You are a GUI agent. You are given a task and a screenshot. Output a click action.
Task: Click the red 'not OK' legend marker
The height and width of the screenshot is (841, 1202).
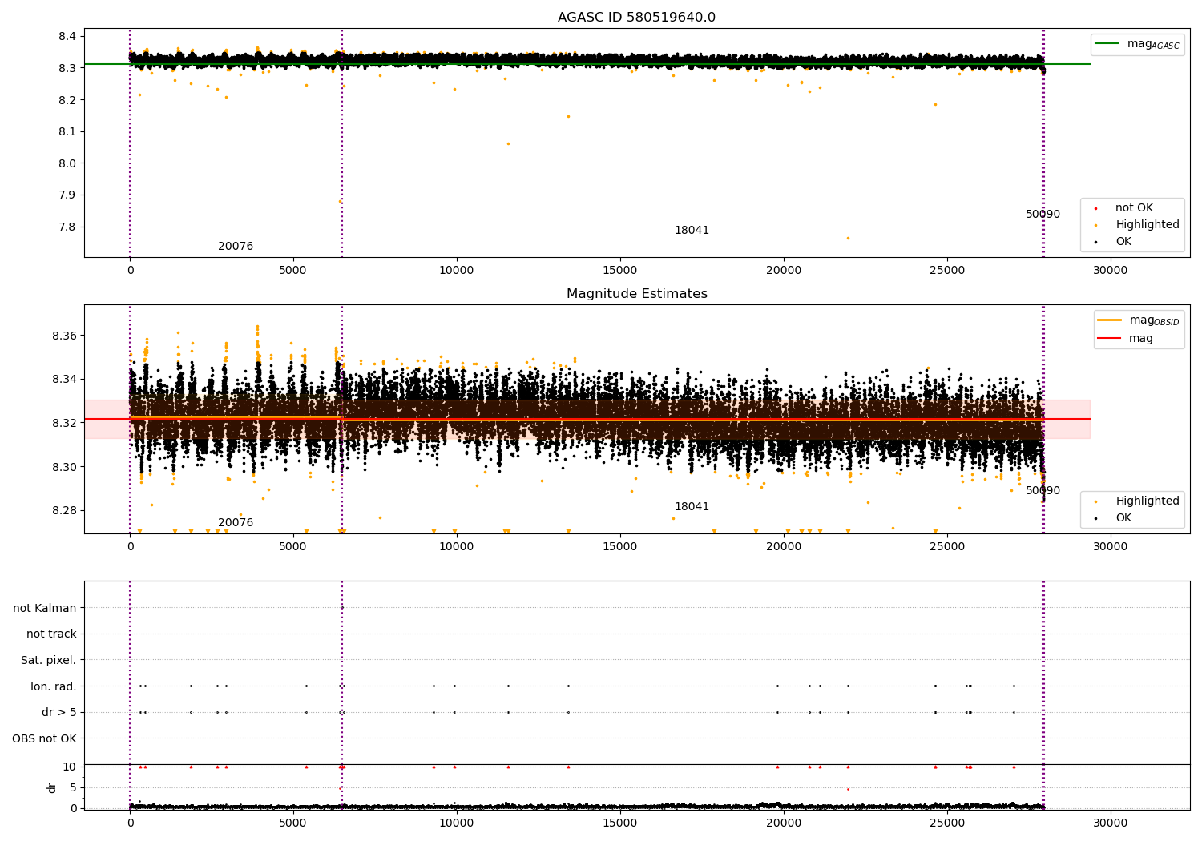[x=1095, y=208]
